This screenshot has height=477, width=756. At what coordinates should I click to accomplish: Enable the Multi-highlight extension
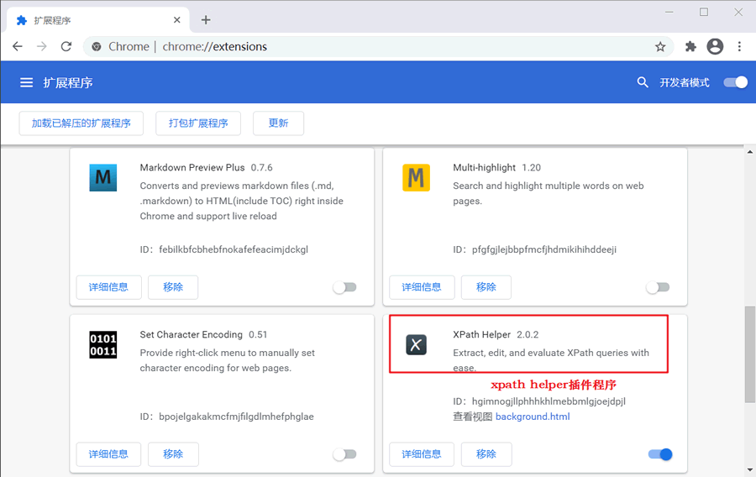658,287
